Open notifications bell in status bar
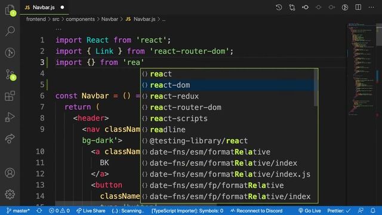This screenshot has height=215, width=382. [373, 211]
